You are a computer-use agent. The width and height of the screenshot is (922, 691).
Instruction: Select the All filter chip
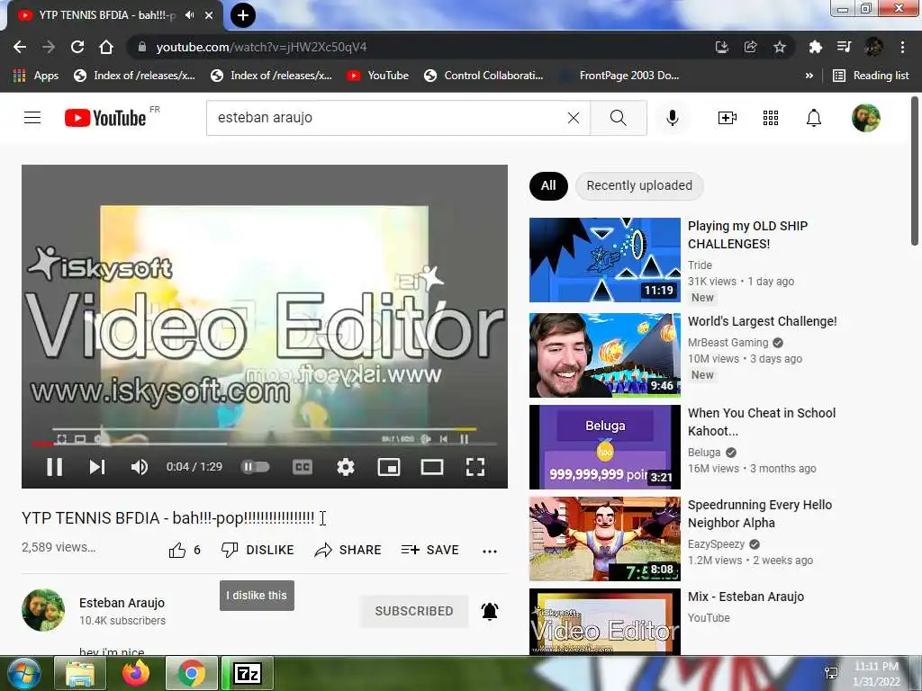(548, 185)
